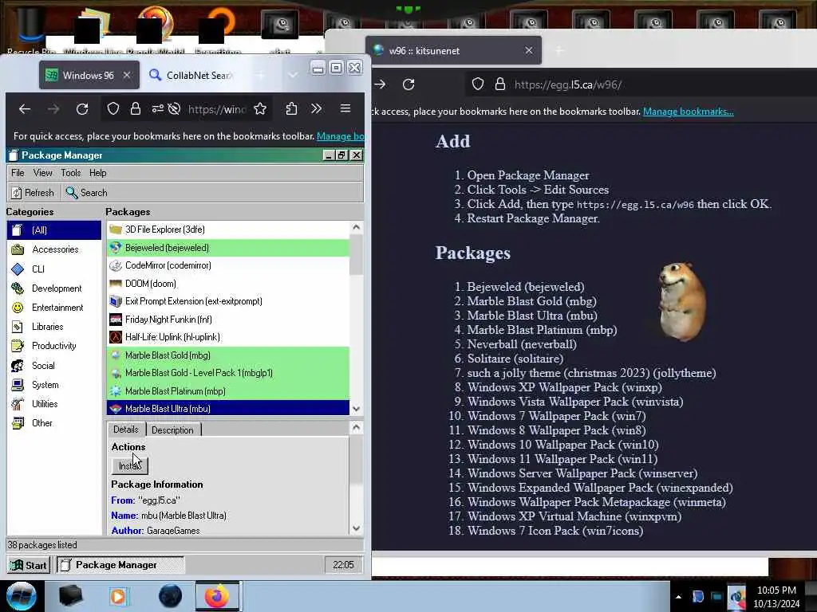This screenshot has height=612, width=817.
Task: Select the CodeMirror (codemirror) package
Action: (x=227, y=265)
